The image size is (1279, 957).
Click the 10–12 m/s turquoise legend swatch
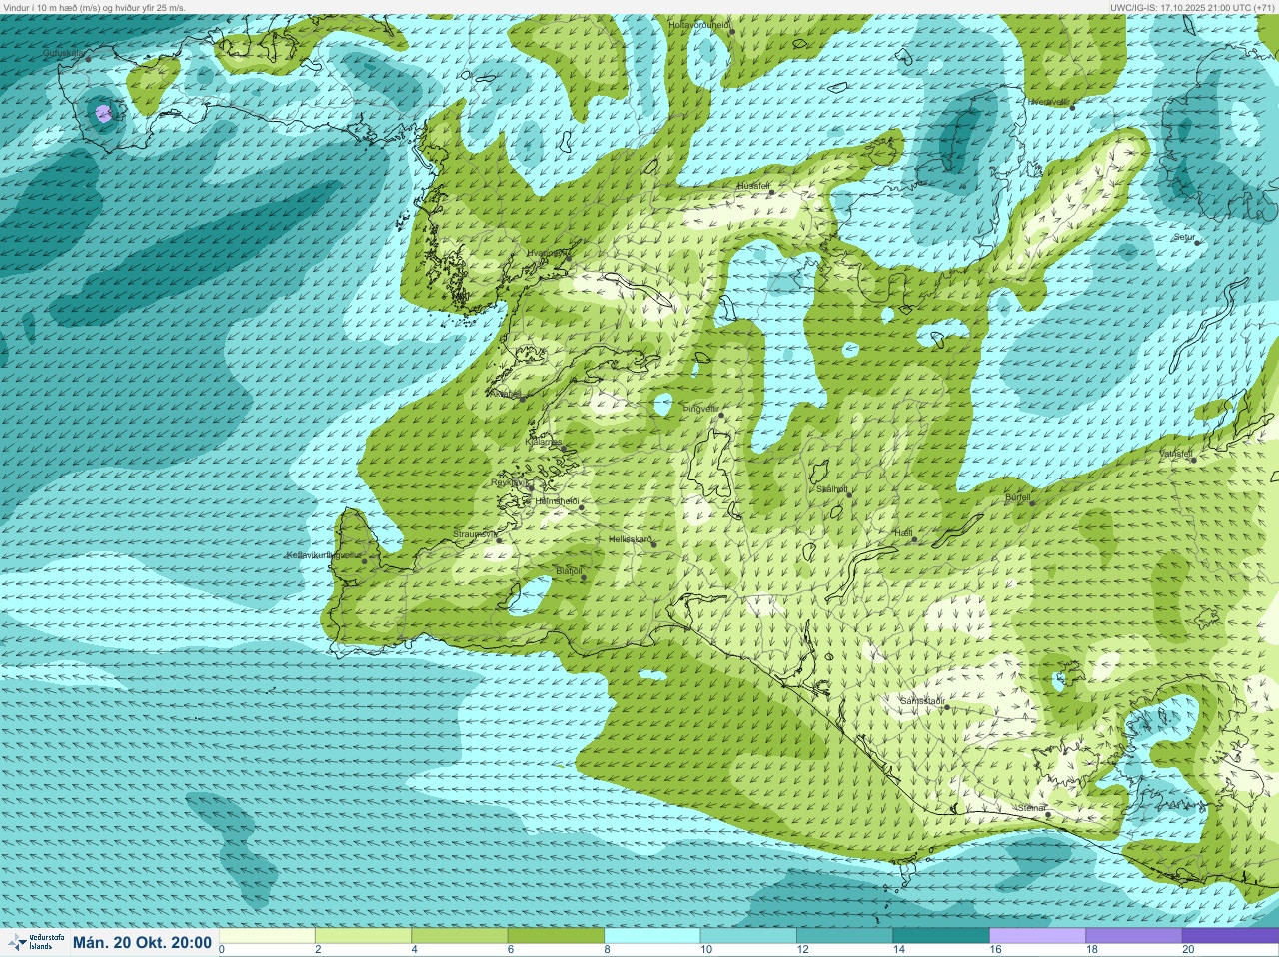pyautogui.click(x=748, y=936)
